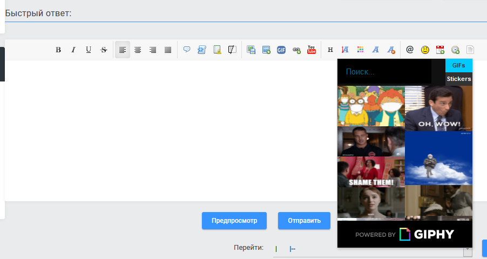Insert image with green plus

coord(266,50)
